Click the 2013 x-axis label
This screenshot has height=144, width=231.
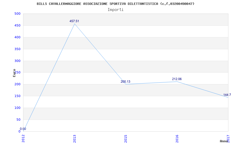(x=74, y=139)
